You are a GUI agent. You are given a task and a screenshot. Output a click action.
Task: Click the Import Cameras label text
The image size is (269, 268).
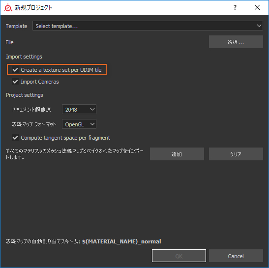[40, 82]
